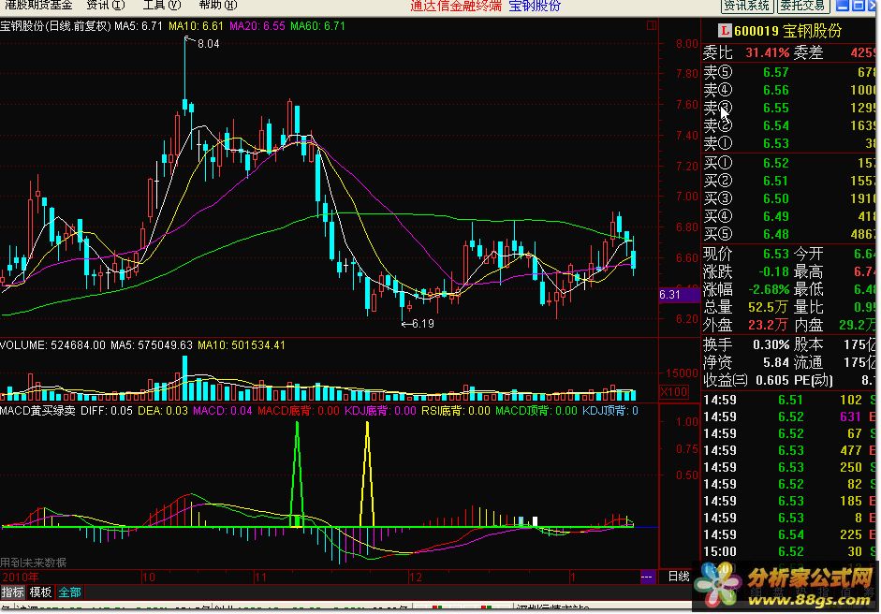Viewport: 881px width, 614px height.
Task: Click the volume MA10: 501534.41 label
Action: (x=242, y=345)
